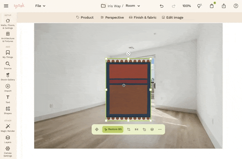Open Walls, Floors & Ceilings setup

pos(8,24)
